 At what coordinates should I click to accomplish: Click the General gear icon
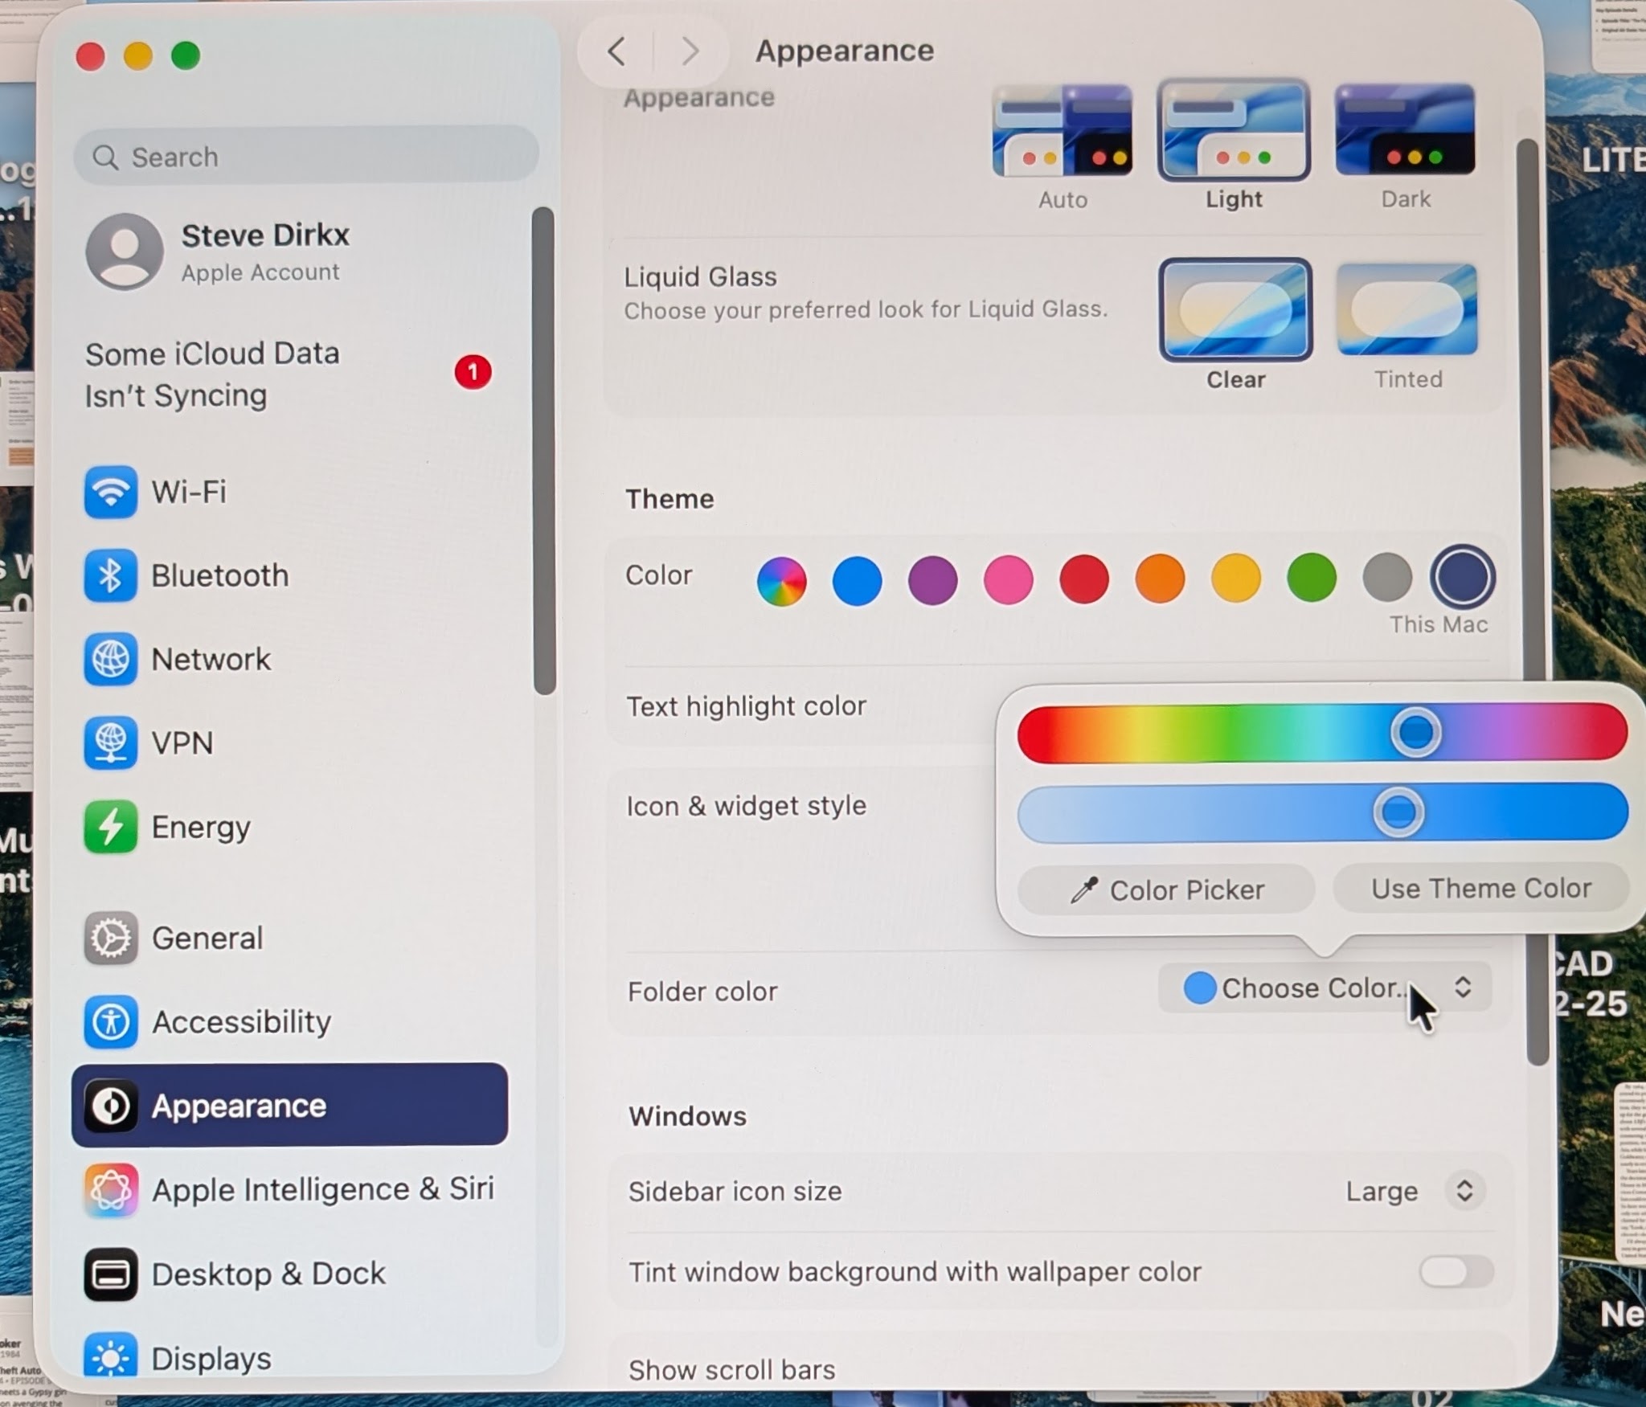tap(110, 938)
